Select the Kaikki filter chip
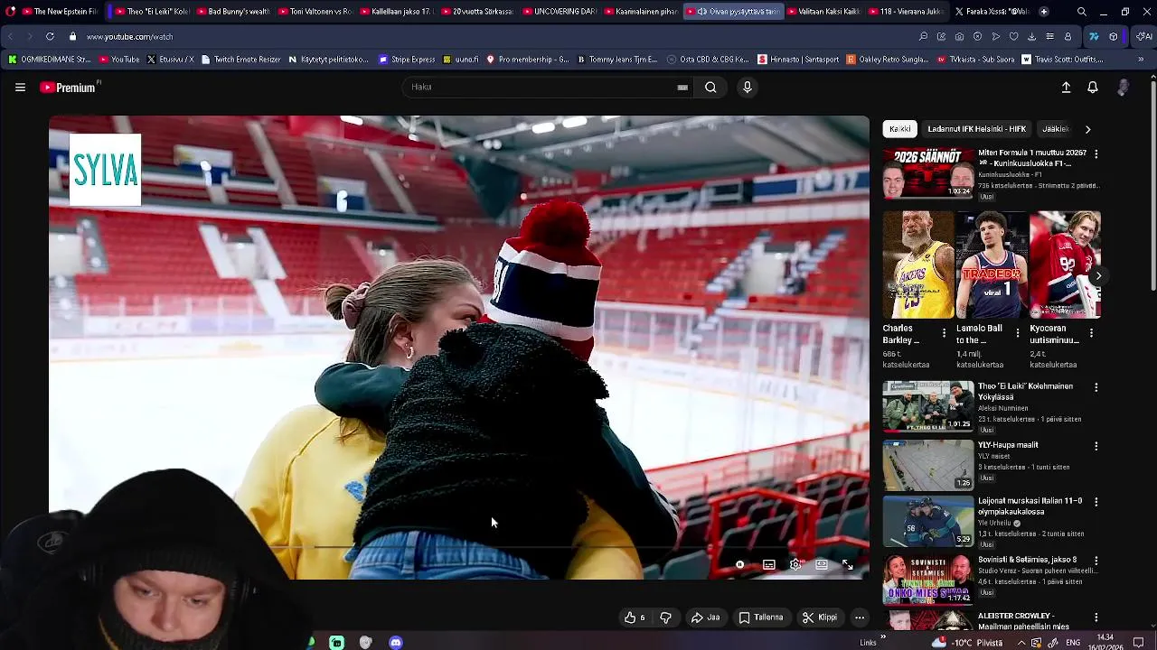Screen dimensions: 1157x650 point(900,129)
